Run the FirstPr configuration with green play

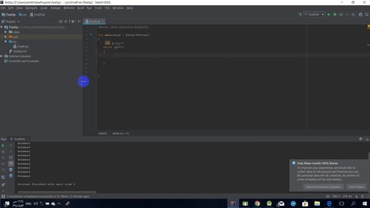(x=329, y=14)
